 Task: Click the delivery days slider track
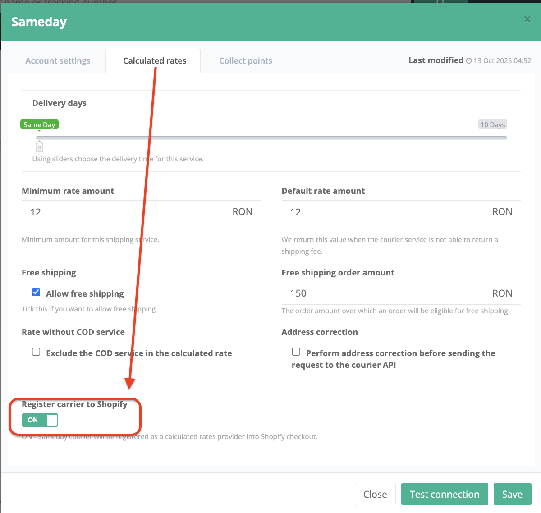[271, 137]
